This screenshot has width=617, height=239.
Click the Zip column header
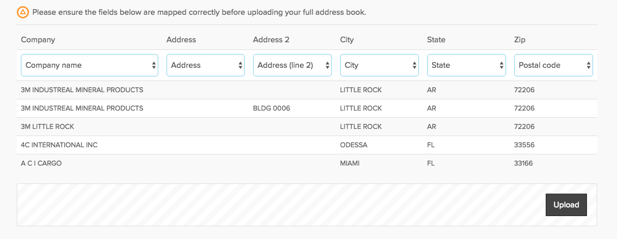click(x=520, y=40)
